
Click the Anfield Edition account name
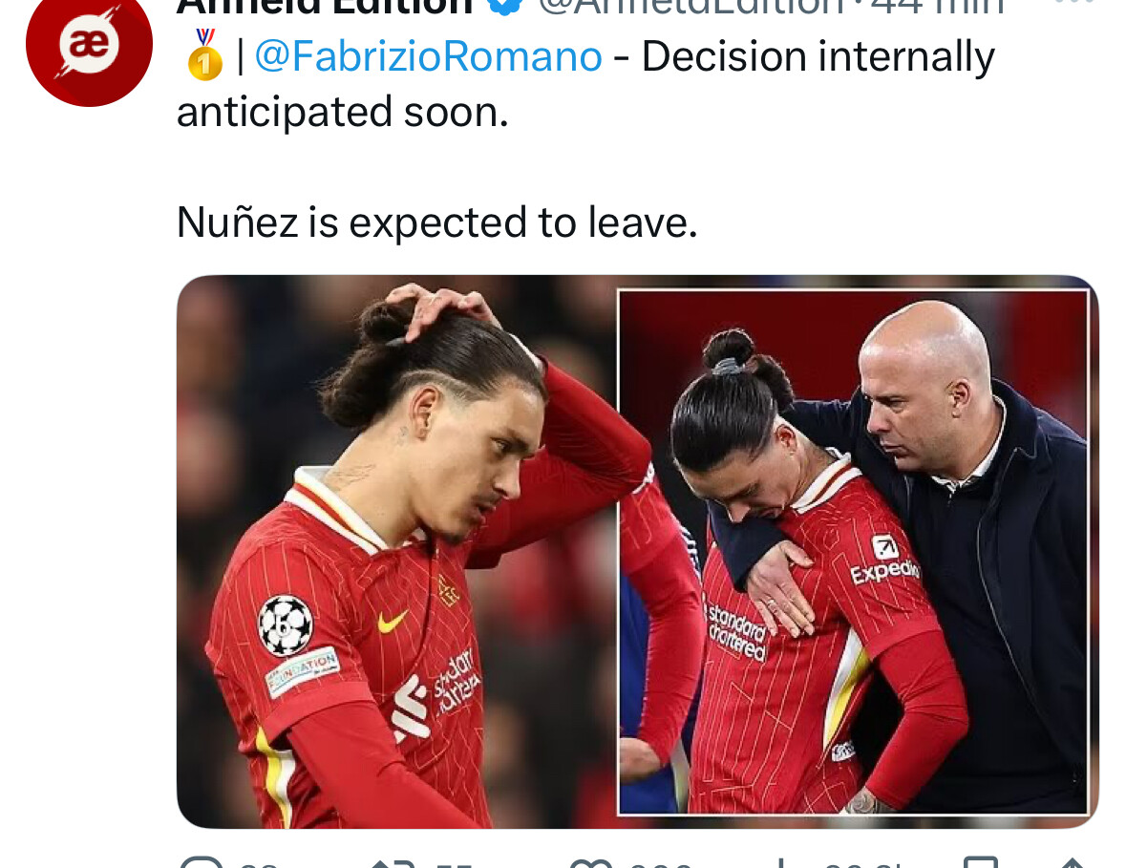tap(325, 8)
